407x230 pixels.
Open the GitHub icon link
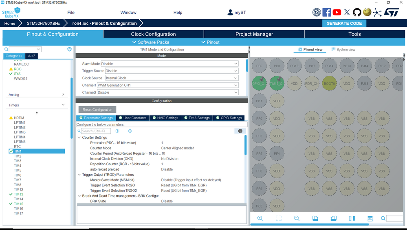pyautogui.click(x=357, y=12)
